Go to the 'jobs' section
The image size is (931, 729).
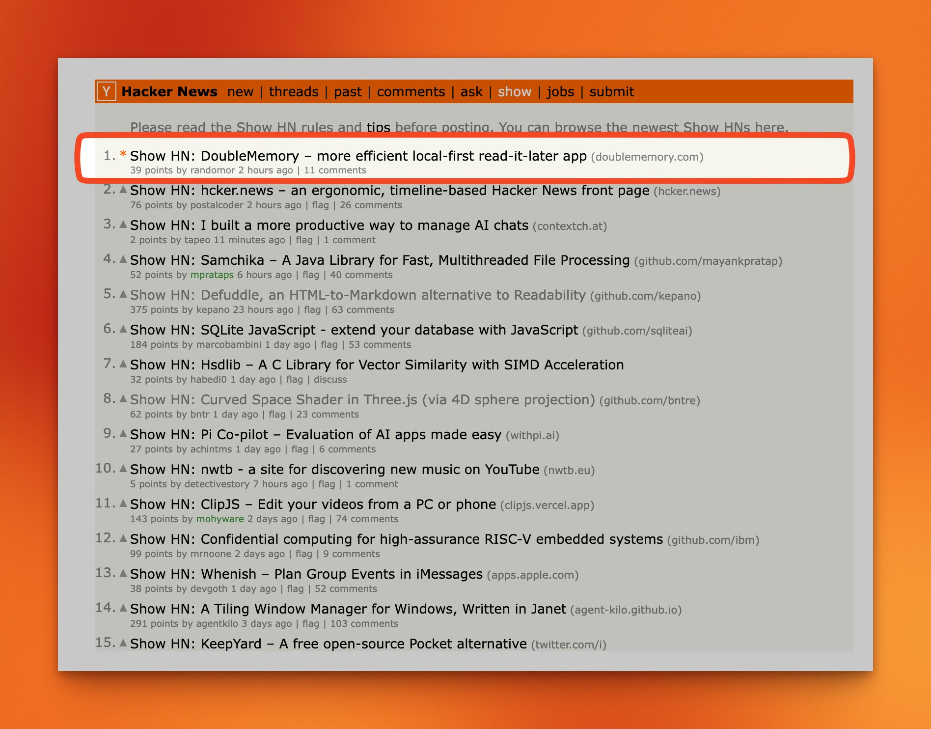coord(560,92)
